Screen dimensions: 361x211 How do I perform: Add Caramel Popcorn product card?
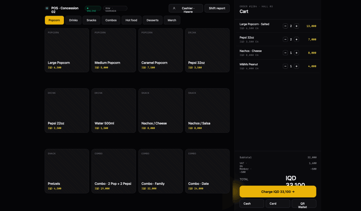pos(161,50)
